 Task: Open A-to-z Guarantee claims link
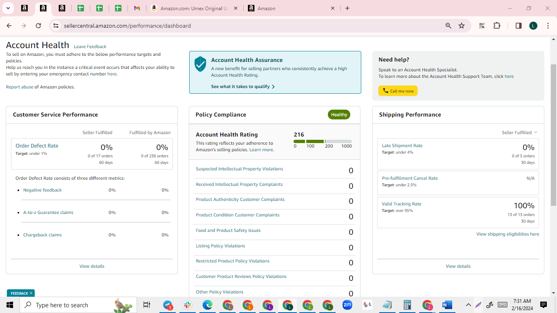click(48, 212)
